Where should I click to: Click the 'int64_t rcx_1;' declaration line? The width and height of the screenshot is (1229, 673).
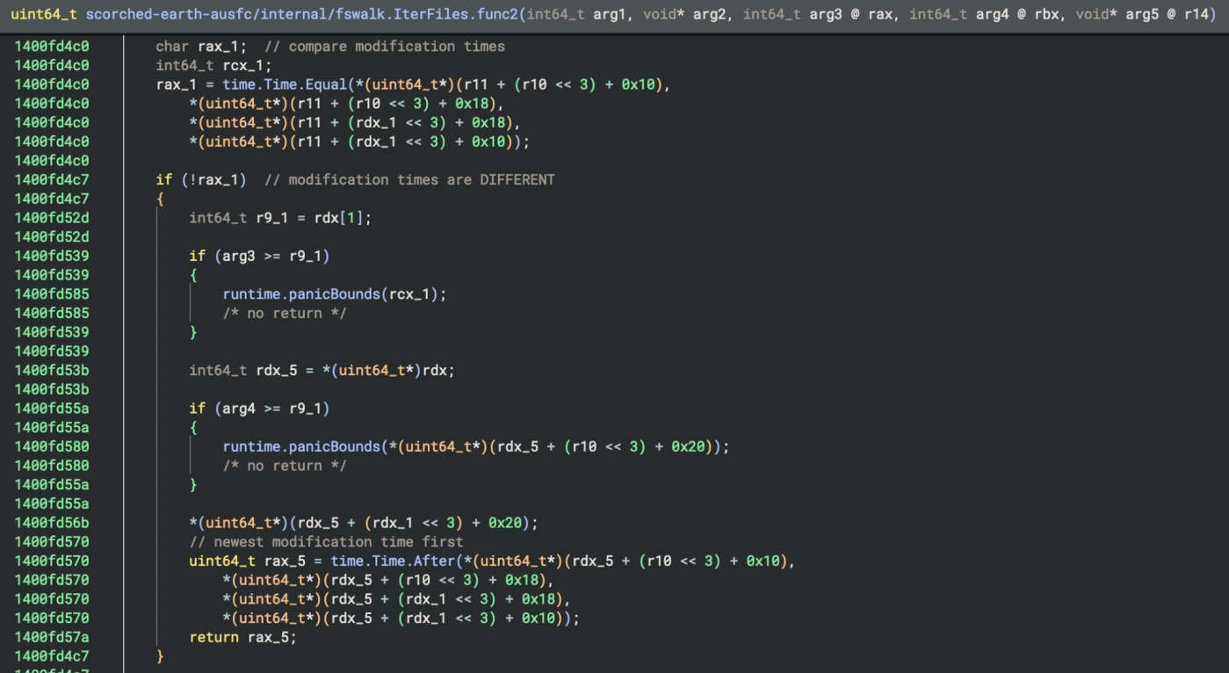[213, 66]
